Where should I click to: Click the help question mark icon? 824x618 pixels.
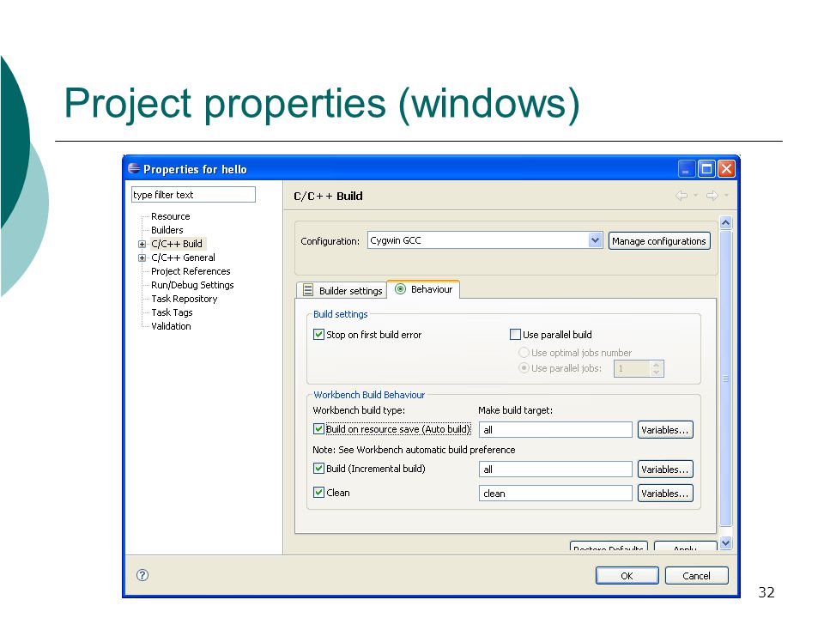click(x=142, y=575)
